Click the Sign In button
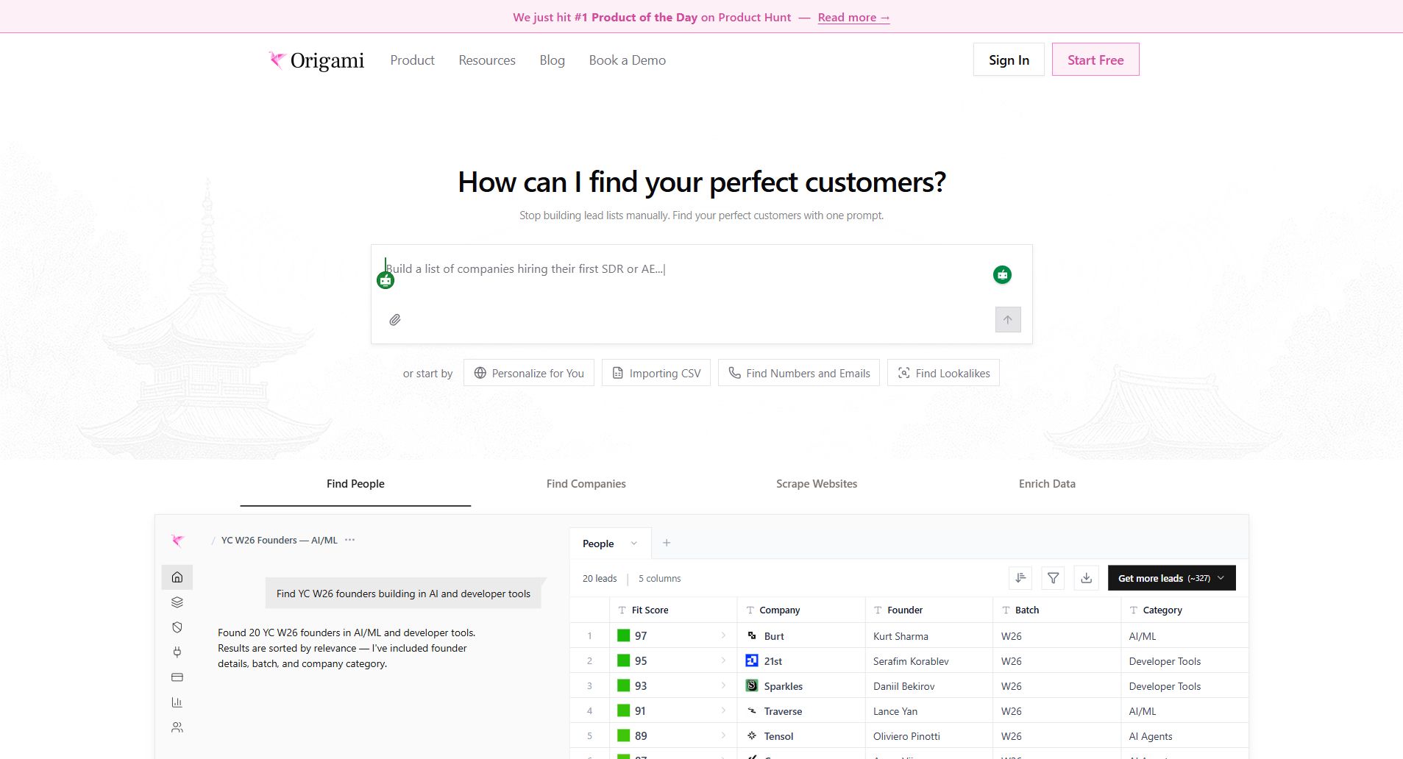Screen dimensions: 1403x759 pos(1009,60)
